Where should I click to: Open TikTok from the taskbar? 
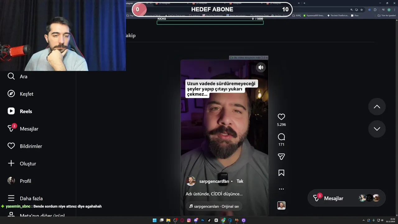click(209, 221)
